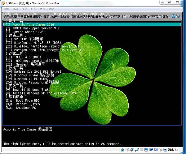The width and height of the screenshot is (186, 154).
Task: Click the 測試工具 section header
Action: [x=16, y=53]
